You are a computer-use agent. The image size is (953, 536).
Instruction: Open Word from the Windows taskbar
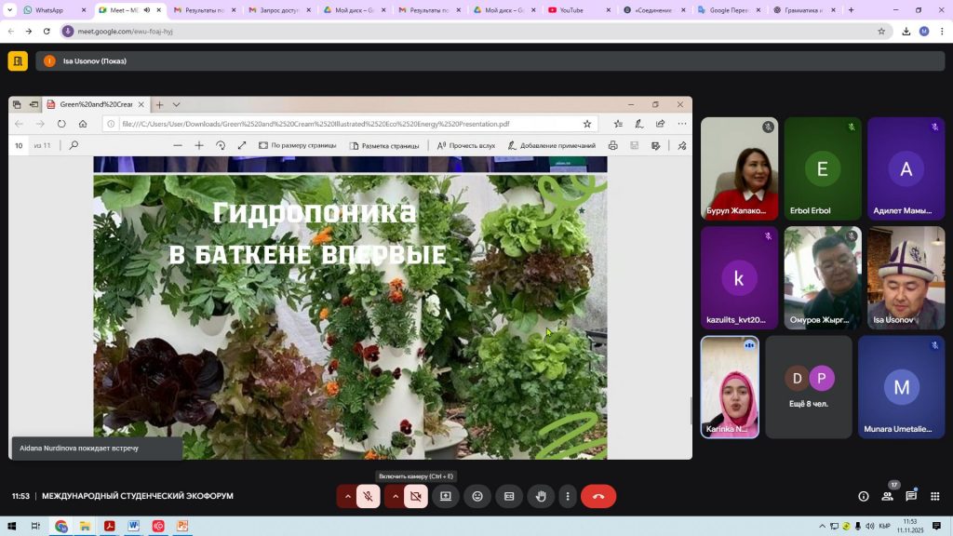[134, 526]
